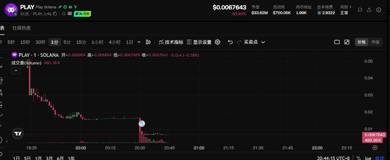Image resolution: width=390 pixels, height=160 pixels.
Task: Select the 1分 interval
Action: pos(55,42)
